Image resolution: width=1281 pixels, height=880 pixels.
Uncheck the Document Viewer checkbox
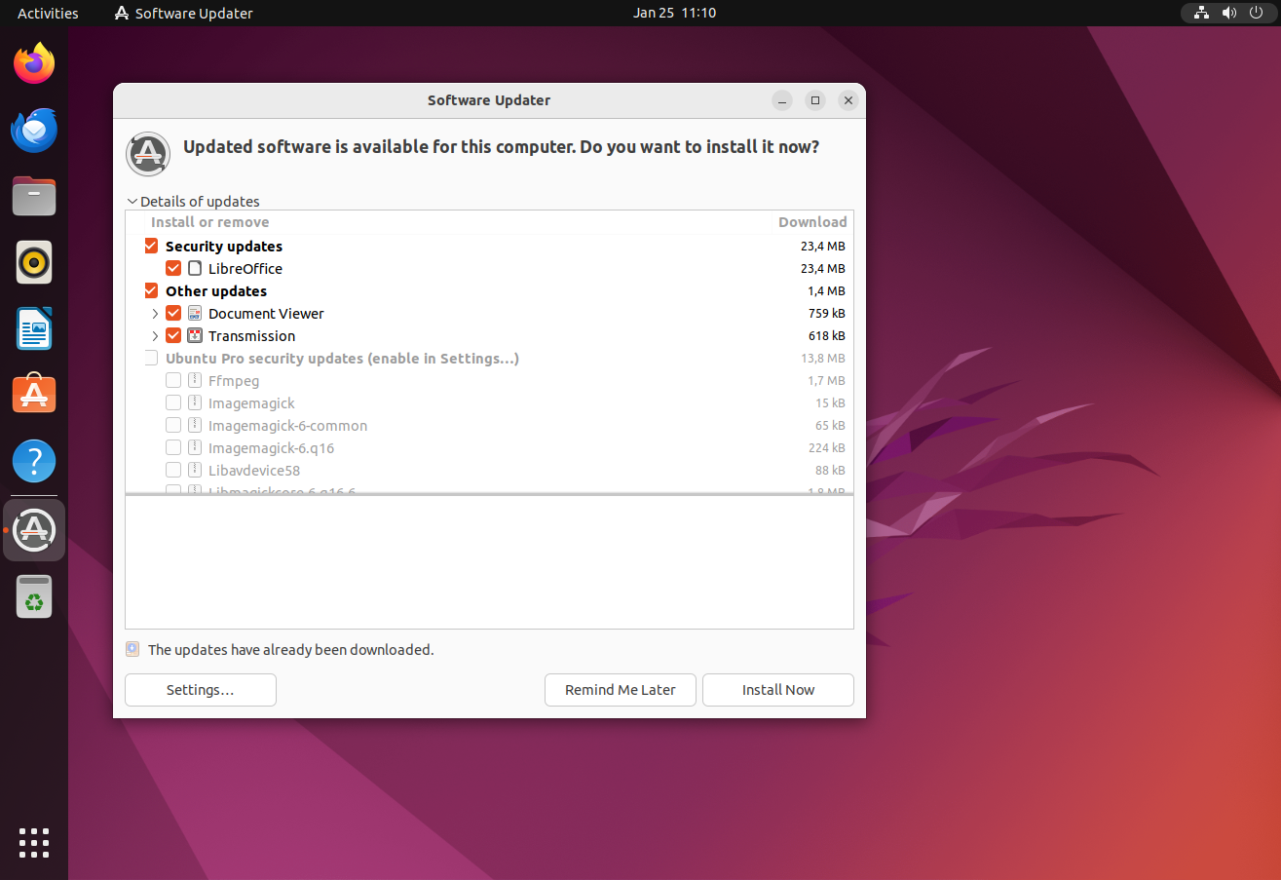click(x=173, y=313)
